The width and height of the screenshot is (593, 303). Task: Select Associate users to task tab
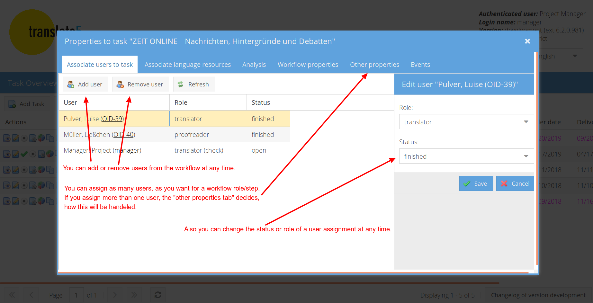pos(100,65)
